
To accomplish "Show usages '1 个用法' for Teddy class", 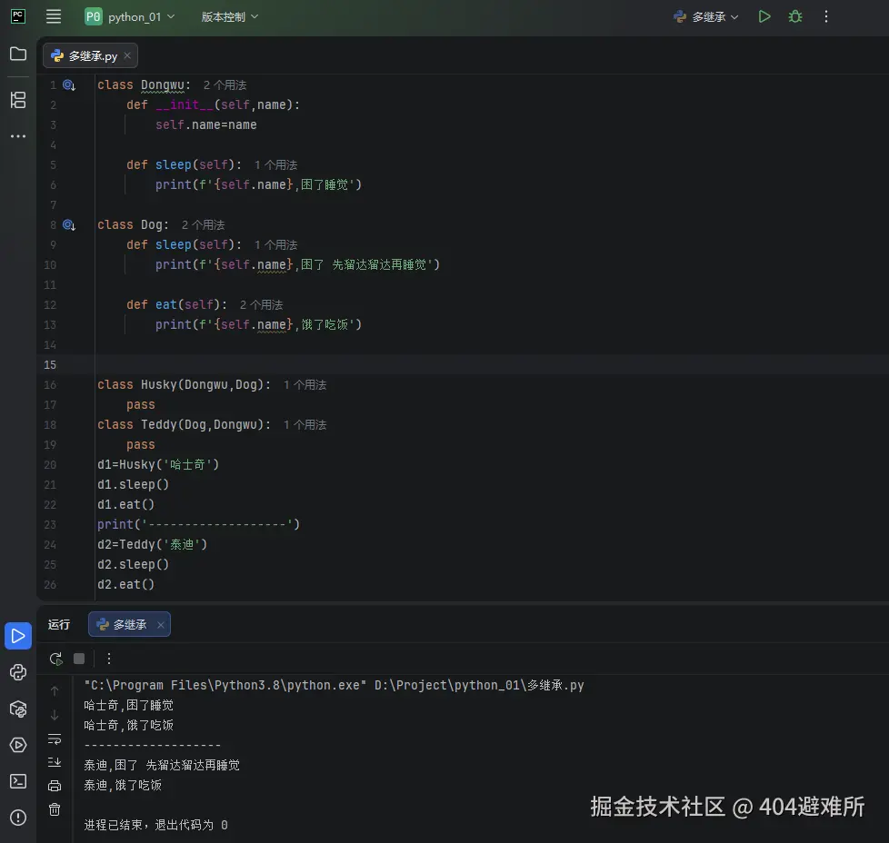I will click(305, 425).
